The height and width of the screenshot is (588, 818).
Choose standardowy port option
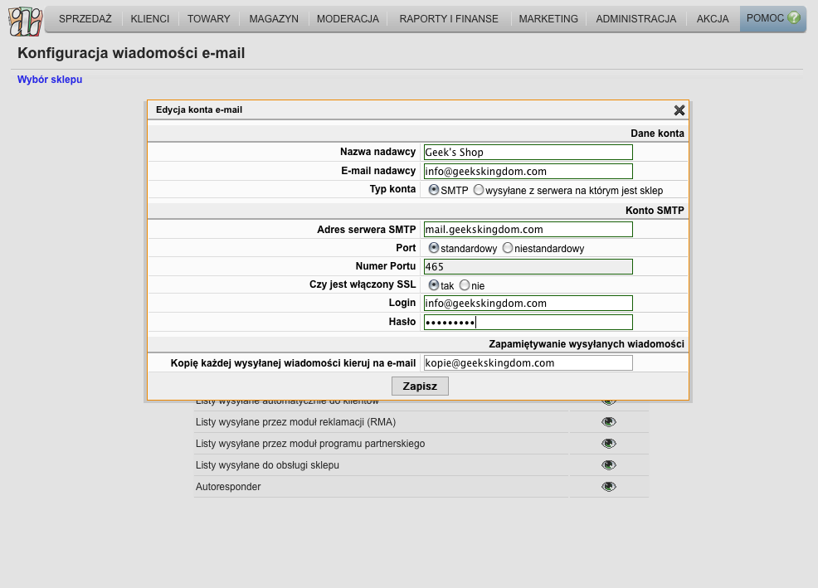coord(434,248)
